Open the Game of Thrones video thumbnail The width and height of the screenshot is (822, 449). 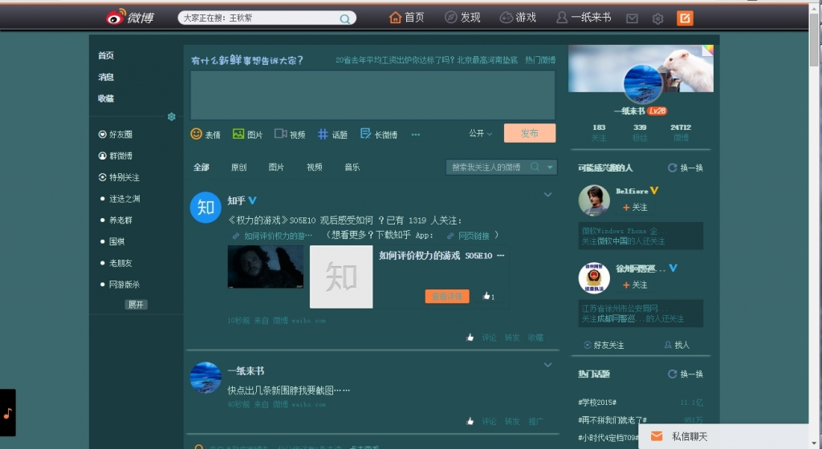point(265,266)
